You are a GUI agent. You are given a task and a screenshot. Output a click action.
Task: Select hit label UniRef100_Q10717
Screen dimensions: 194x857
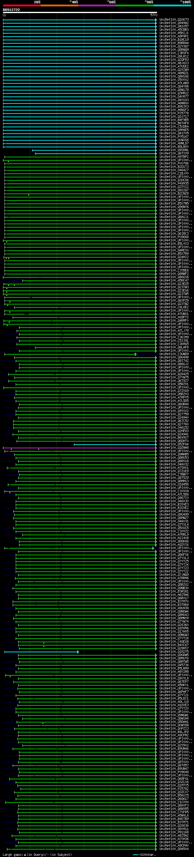(x=174, y=116)
